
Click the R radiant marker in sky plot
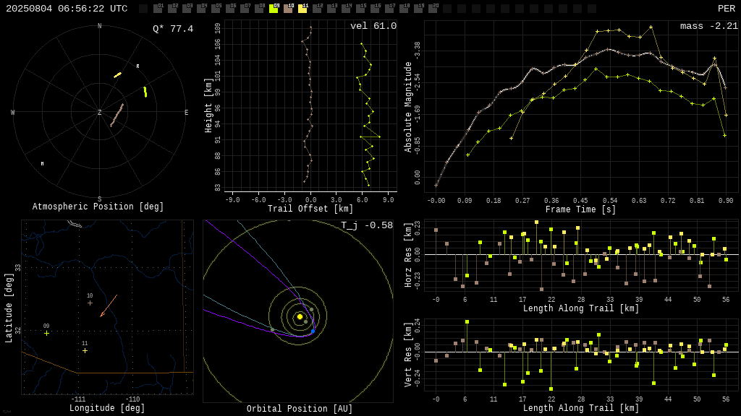coord(138,66)
